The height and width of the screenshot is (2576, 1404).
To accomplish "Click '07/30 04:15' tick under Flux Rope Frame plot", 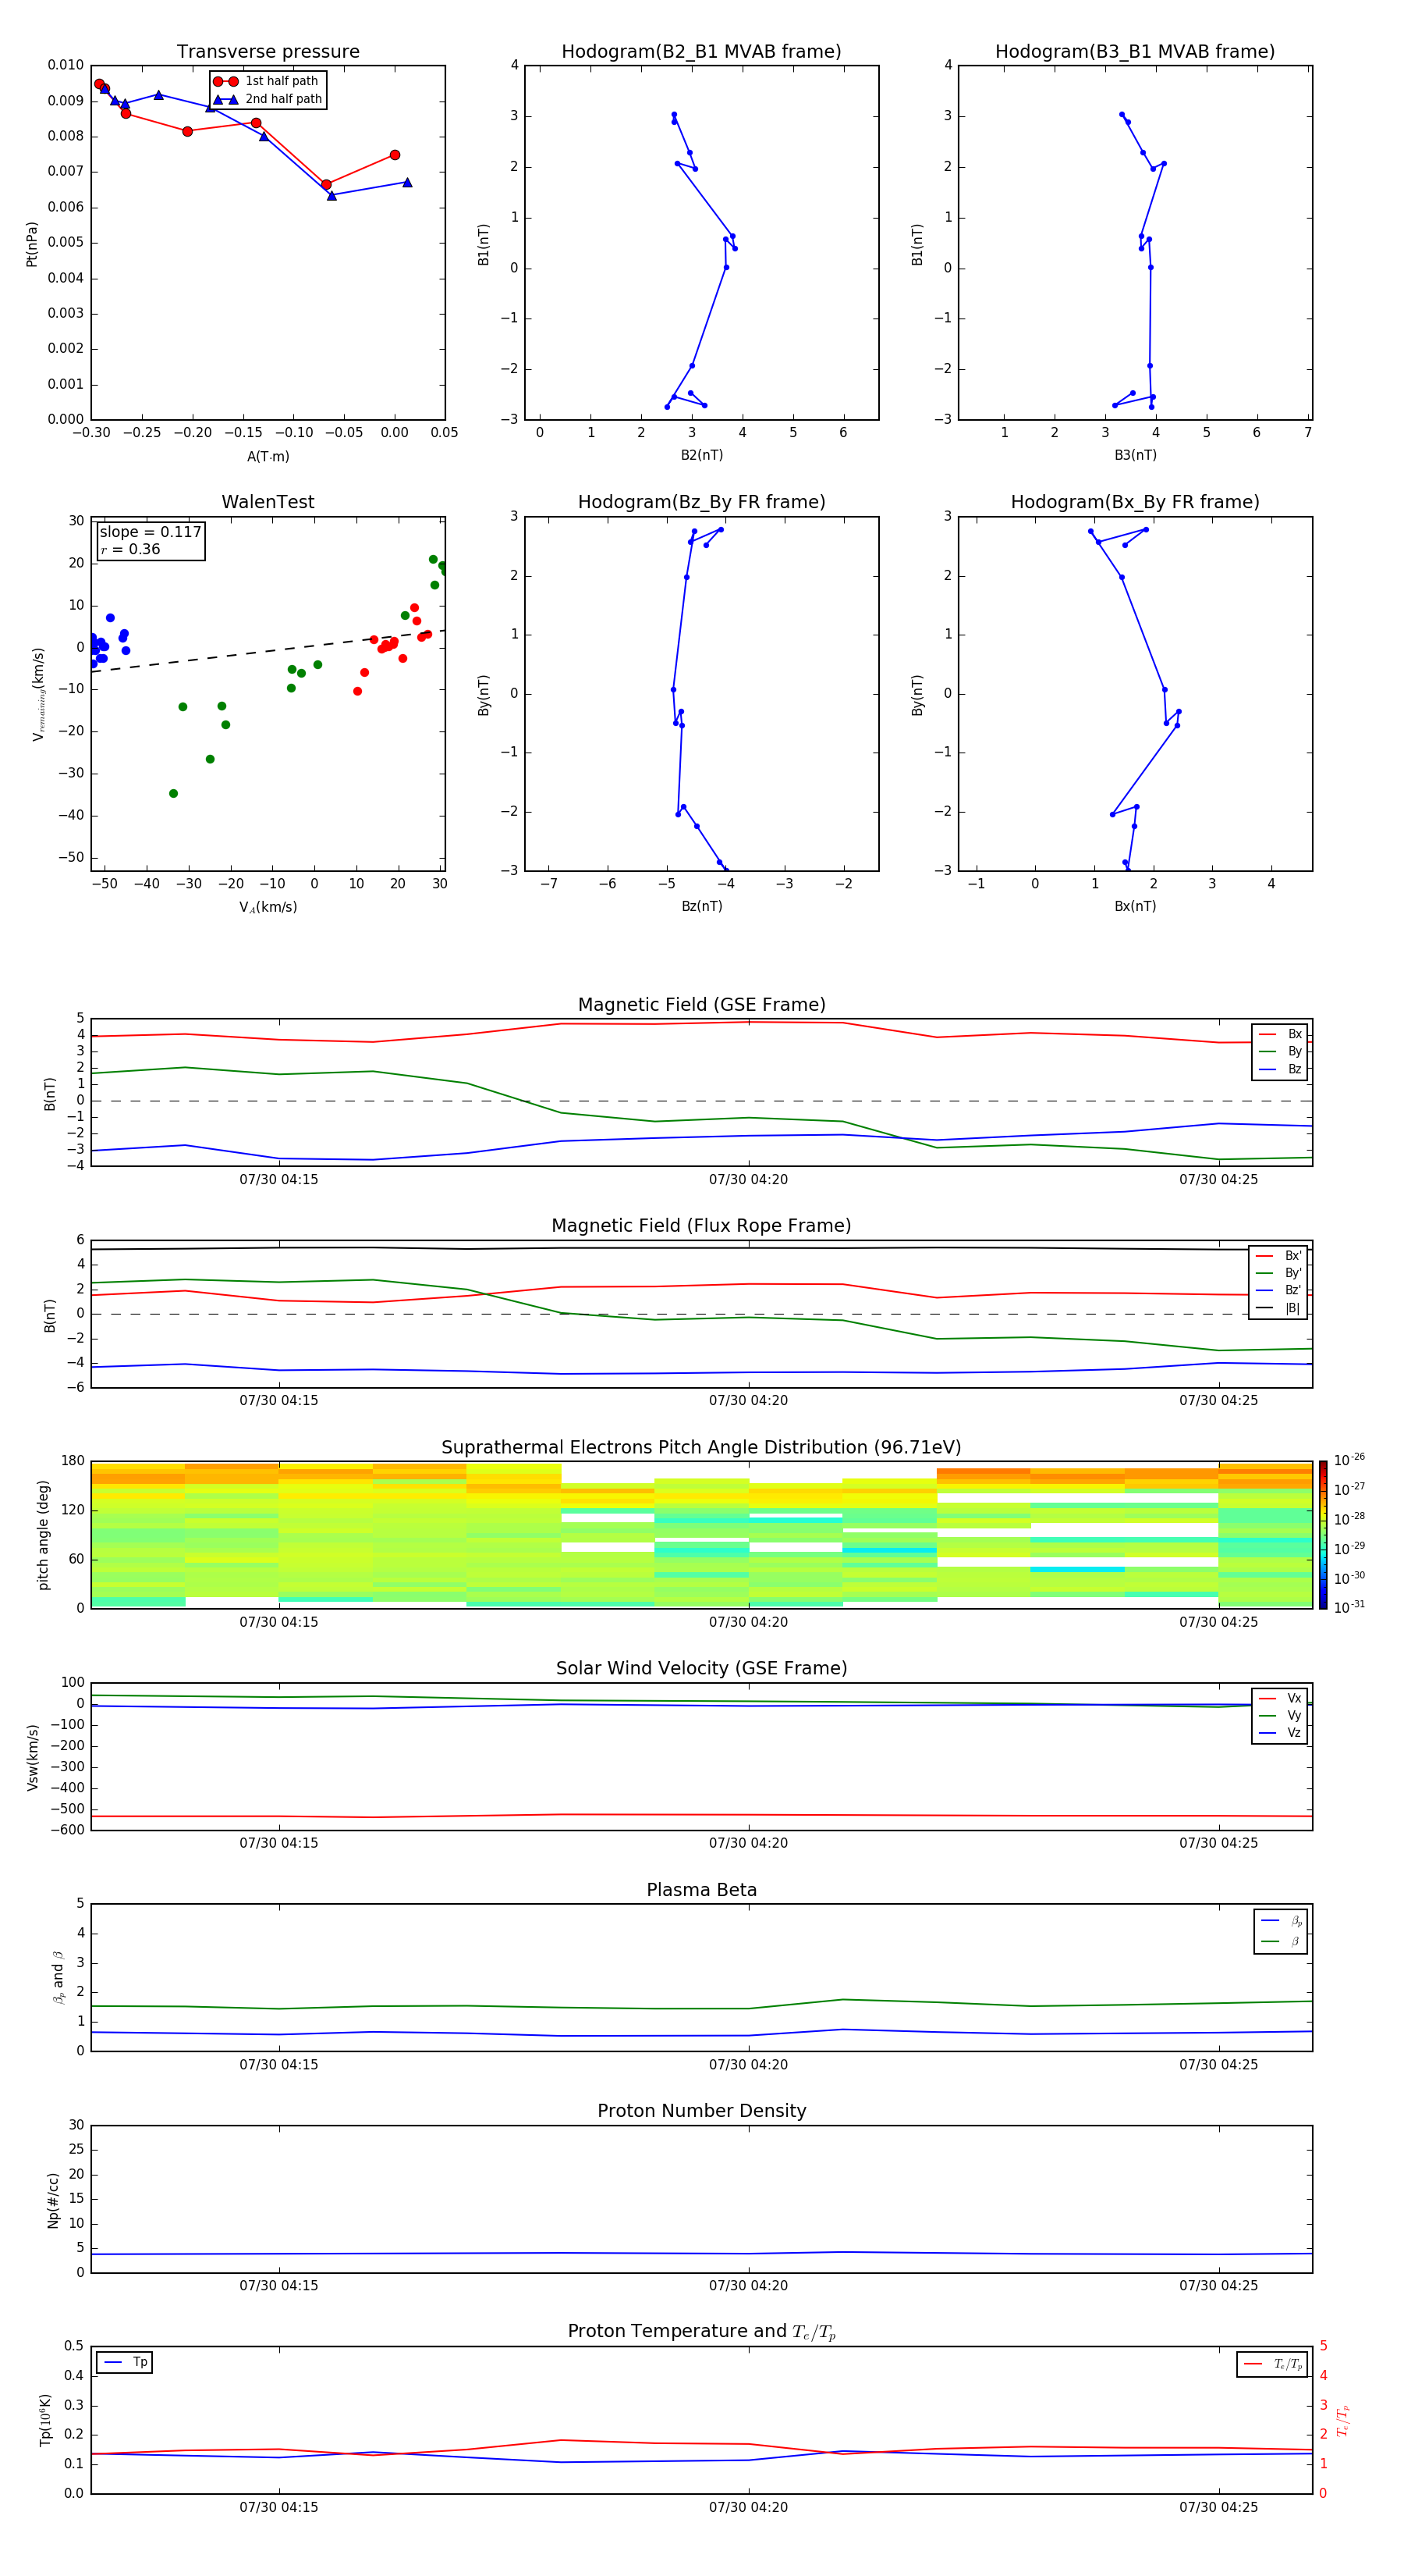I will 278,1401.
